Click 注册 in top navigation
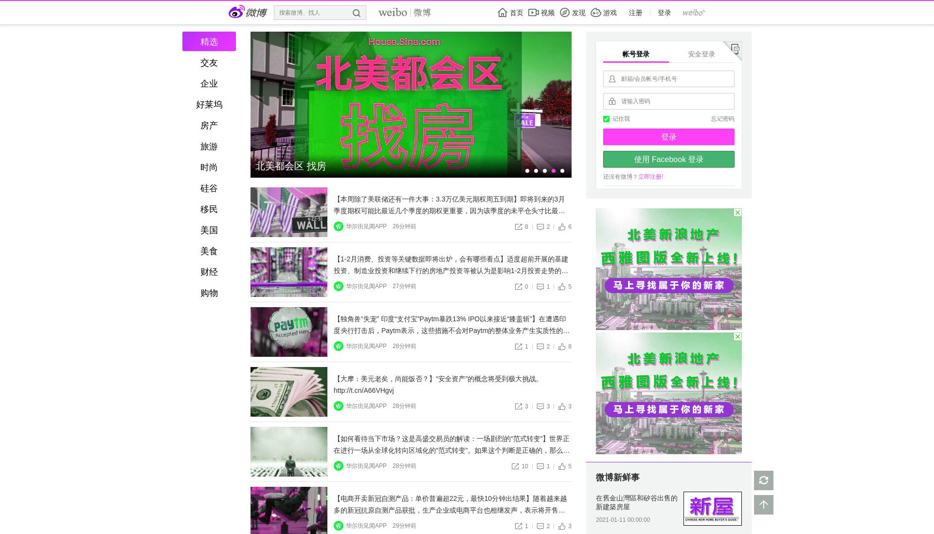Image resolution: width=934 pixels, height=534 pixels. [x=635, y=13]
